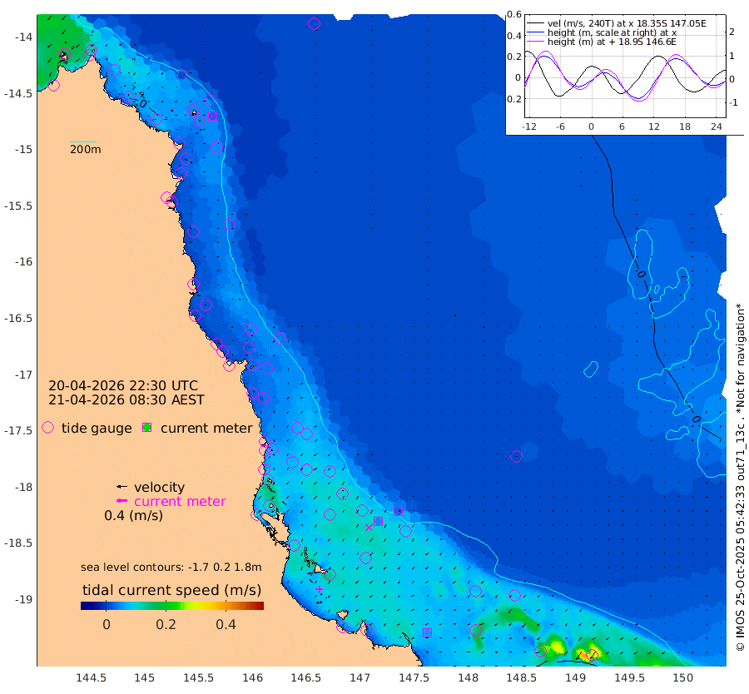
Task: Click the green section of the colorbar
Action: [165, 606]
